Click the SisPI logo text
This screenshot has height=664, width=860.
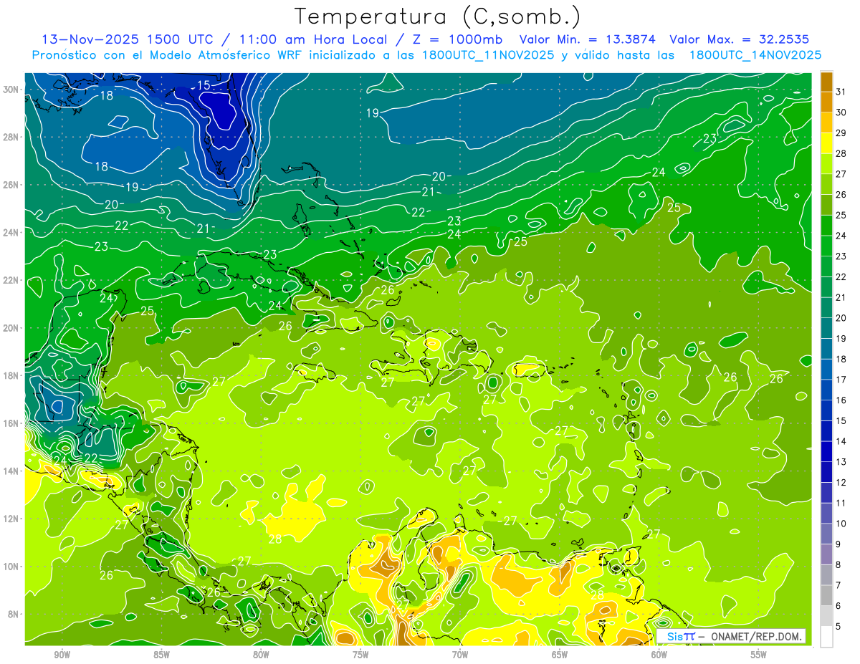(680, 637)
